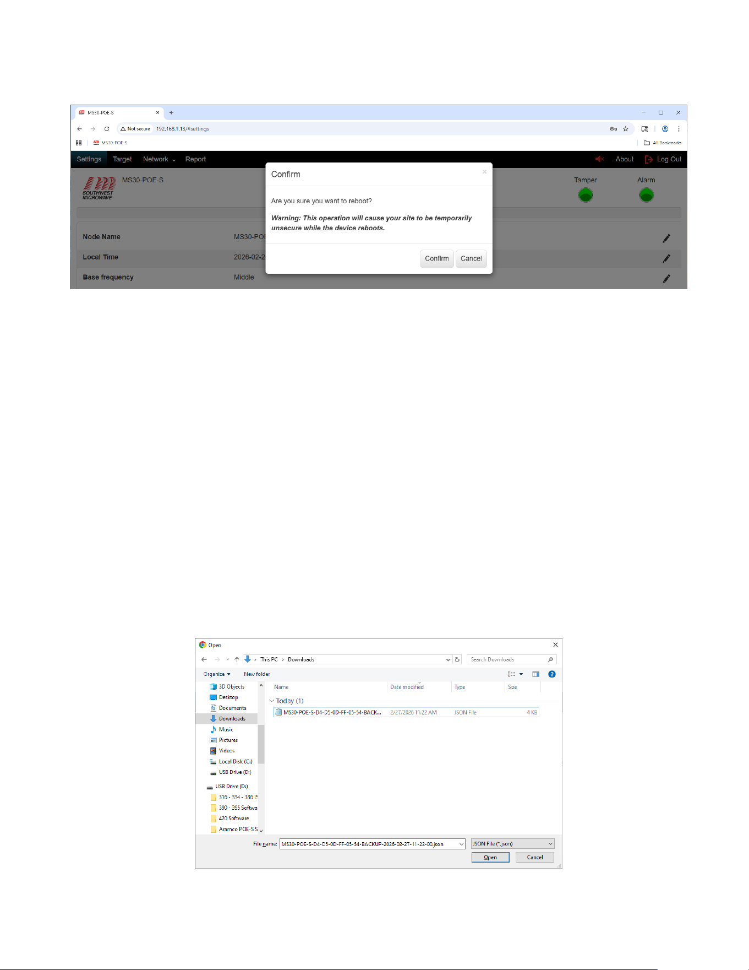The image size is (749, 970).
Task: Edit Base frequency with pencil icon
Action: (x=666, y=279)
